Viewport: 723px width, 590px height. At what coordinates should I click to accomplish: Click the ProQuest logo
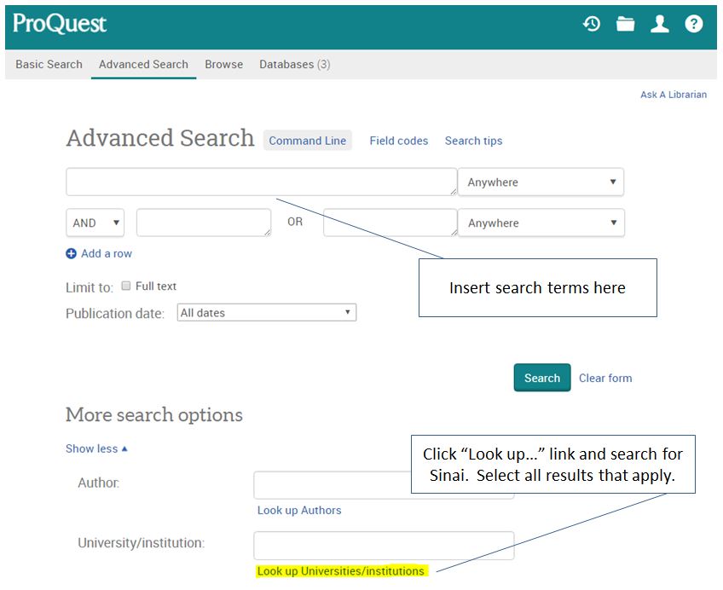coord(60,24)
